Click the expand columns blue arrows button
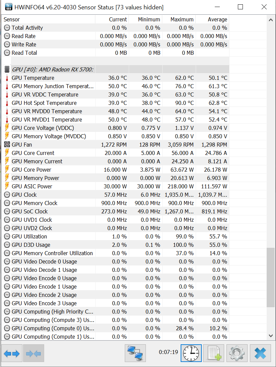 12,353
